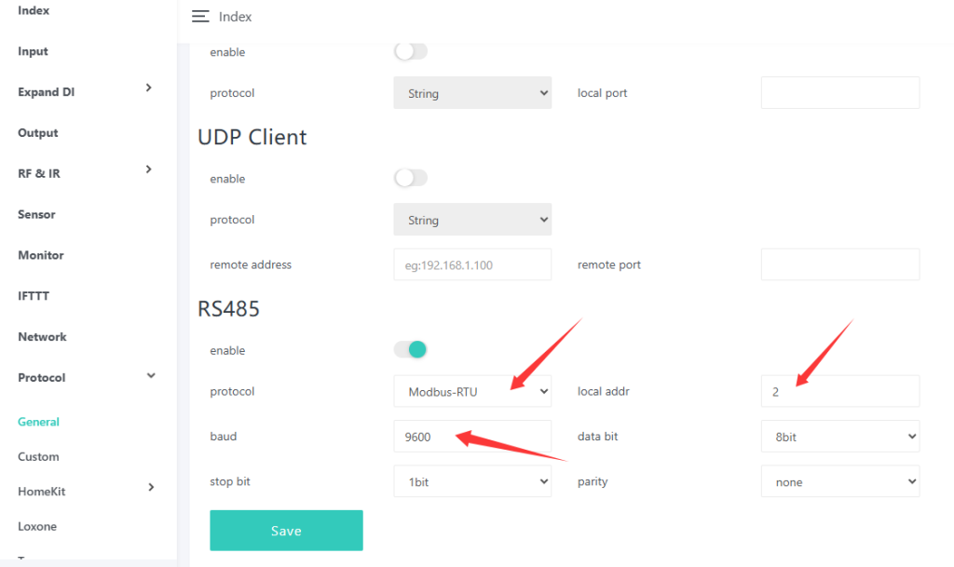Open the data bit 8bit dropdown
Screen dimensions: 954x567
point(840,437)
